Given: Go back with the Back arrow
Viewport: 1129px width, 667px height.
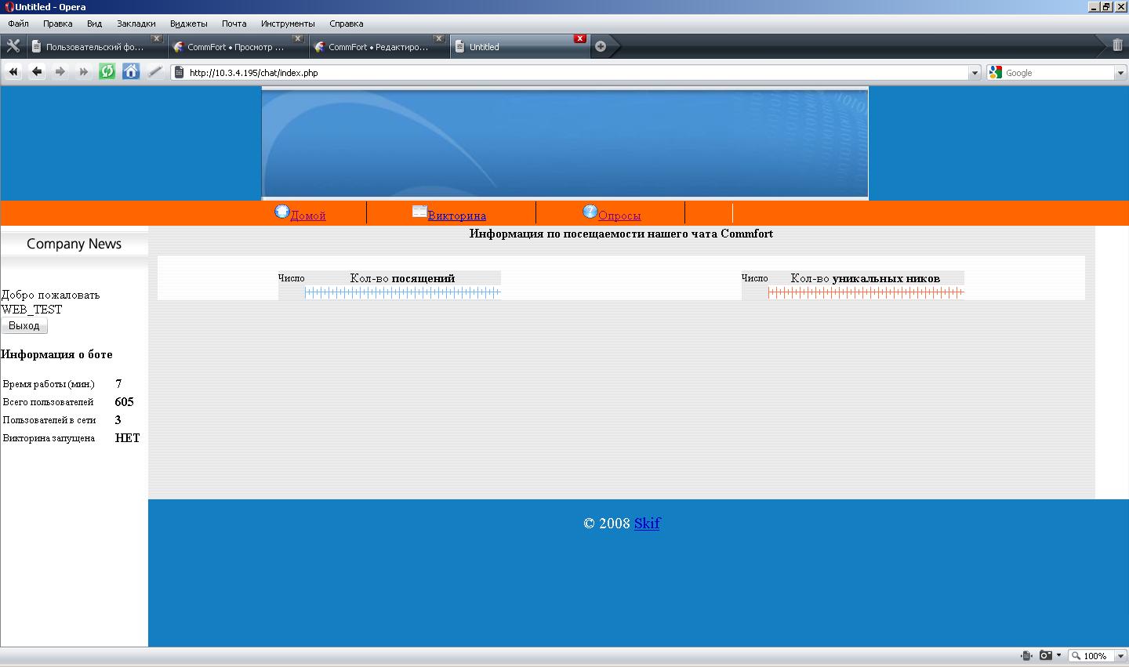Looking at the screenshot, I should click(x=37, y=72).
